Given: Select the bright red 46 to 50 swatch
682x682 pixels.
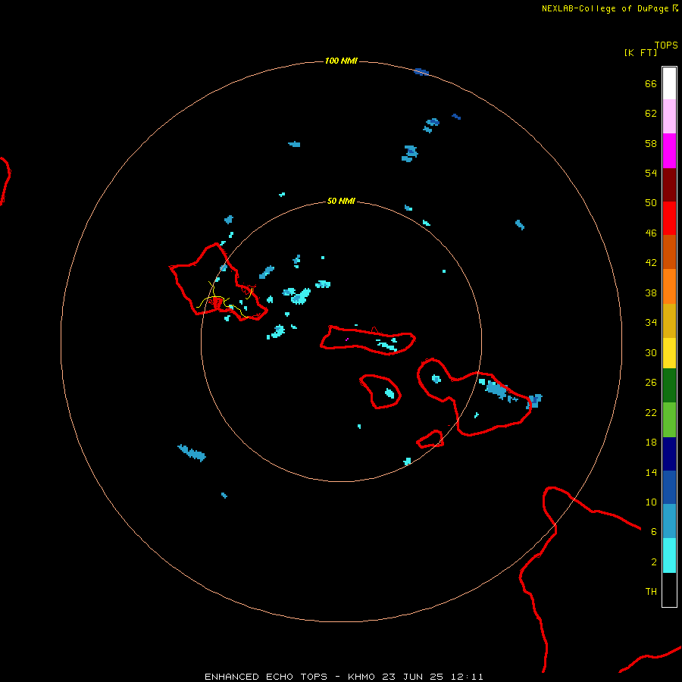Looking at the screenshot, I should pos(669,219).
